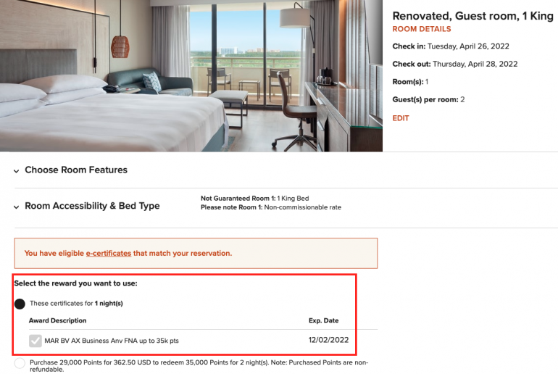Click the Guest(s) per room value
The width and height of the screenshot is (558, 374).
(462, 99)
